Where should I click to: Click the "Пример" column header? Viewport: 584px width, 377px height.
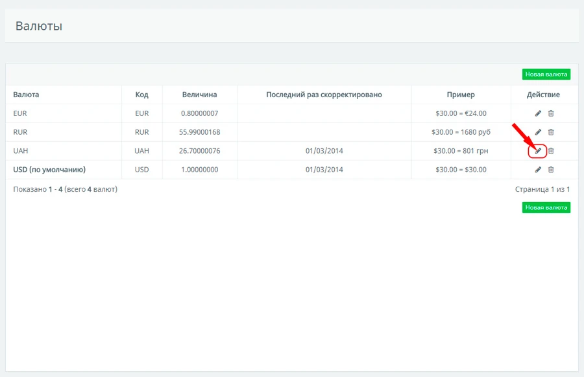(x=461, y=95)
